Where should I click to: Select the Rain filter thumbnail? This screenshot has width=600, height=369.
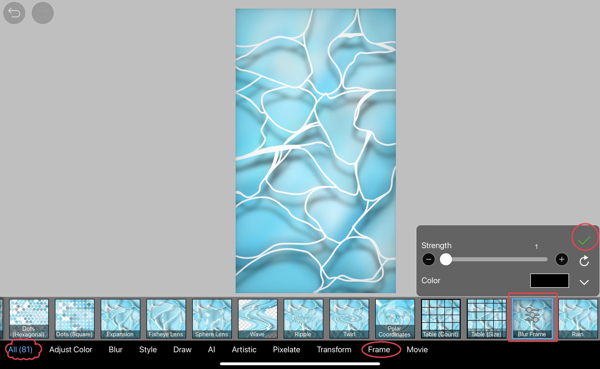578,318
